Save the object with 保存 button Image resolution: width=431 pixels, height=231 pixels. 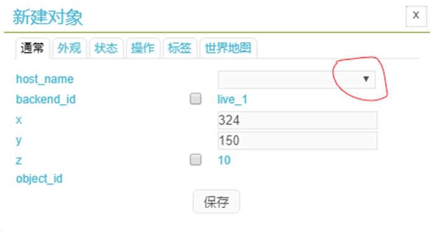216,202
